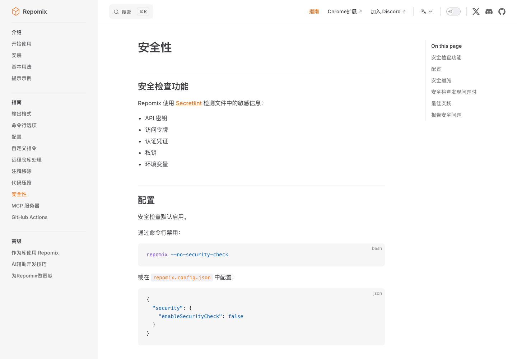Jump to 安全检查发现问题时 in outline

pyautogui.click(x=454, y=92)
